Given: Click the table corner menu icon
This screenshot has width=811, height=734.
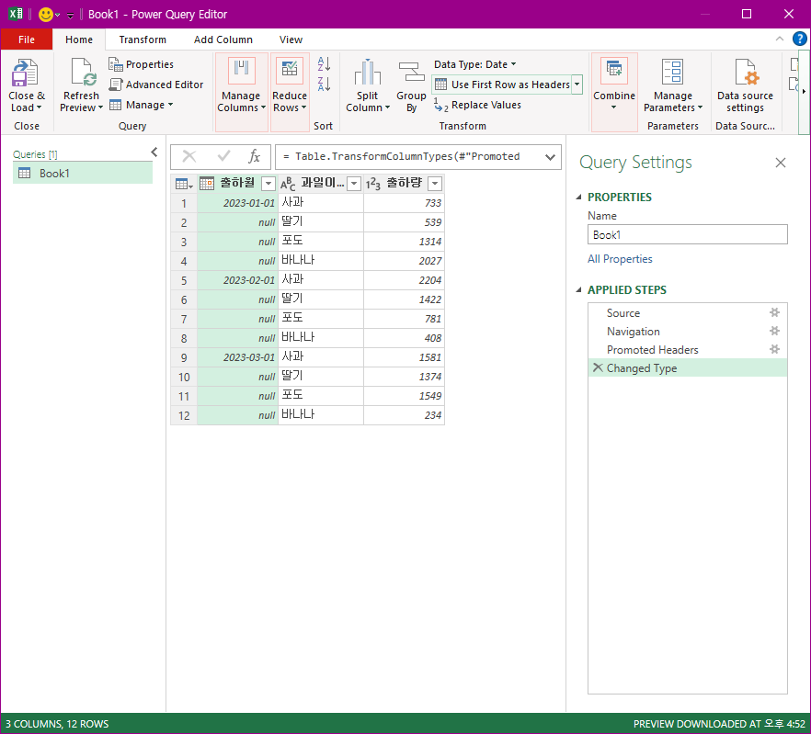Looking at the screenshot, I should point(184,184).
